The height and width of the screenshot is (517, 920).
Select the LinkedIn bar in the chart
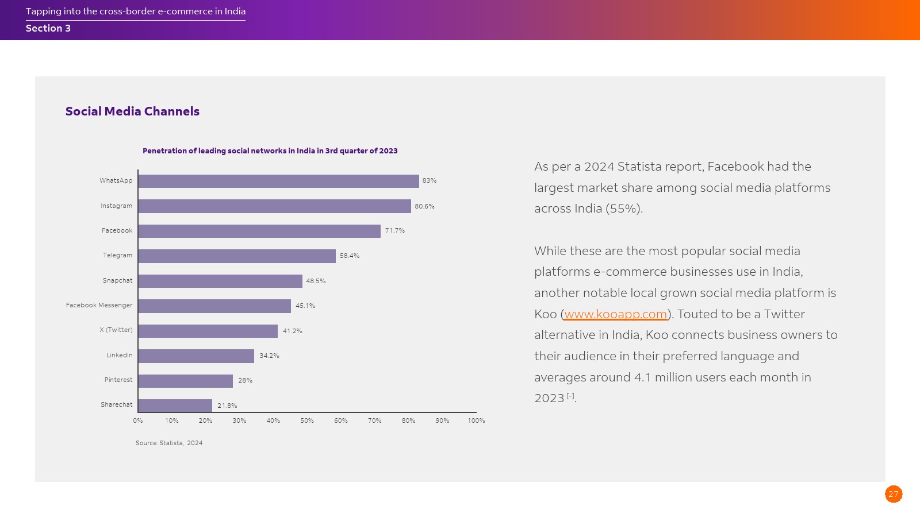(x=196, y=356)
